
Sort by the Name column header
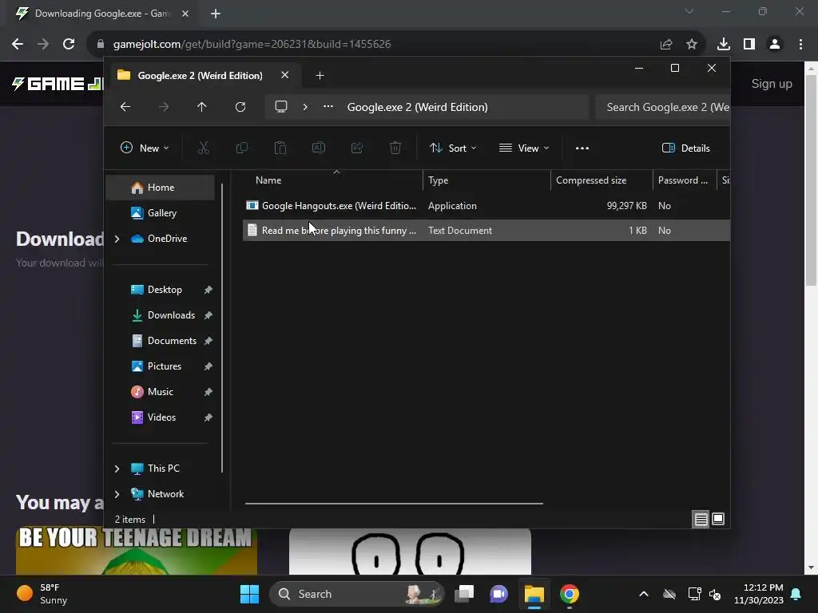click(x=333, y=180)
